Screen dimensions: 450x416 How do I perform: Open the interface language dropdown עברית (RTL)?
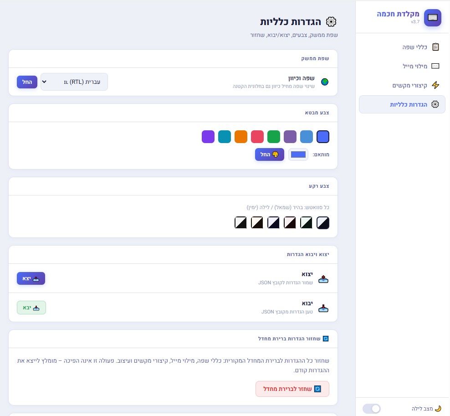(74, 82)
